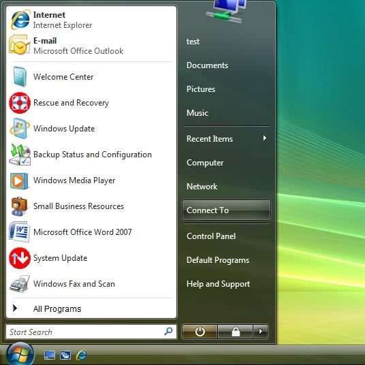This screenshot has width=365, height=365.
Task: Lock the computer with padlock button
Action: 236,332
